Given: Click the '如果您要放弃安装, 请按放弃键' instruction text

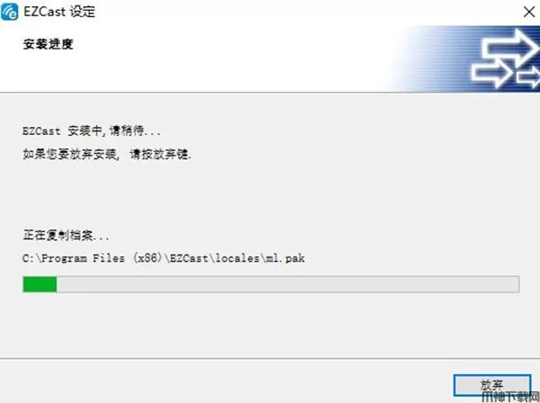Looking at the screenshot, I should [106, 154].
